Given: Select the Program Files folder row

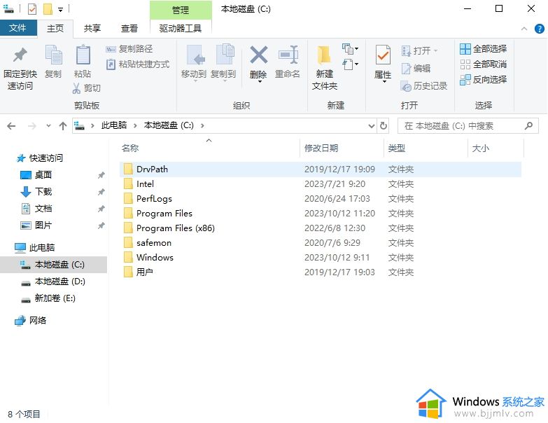Looking at the screenshot, I should point(321,213).
